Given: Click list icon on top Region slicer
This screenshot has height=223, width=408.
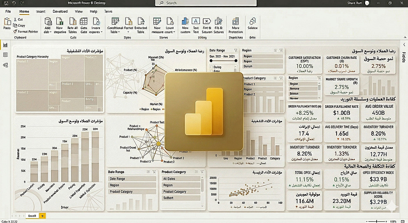Looking at the screenshot, I should click(275, 50).
